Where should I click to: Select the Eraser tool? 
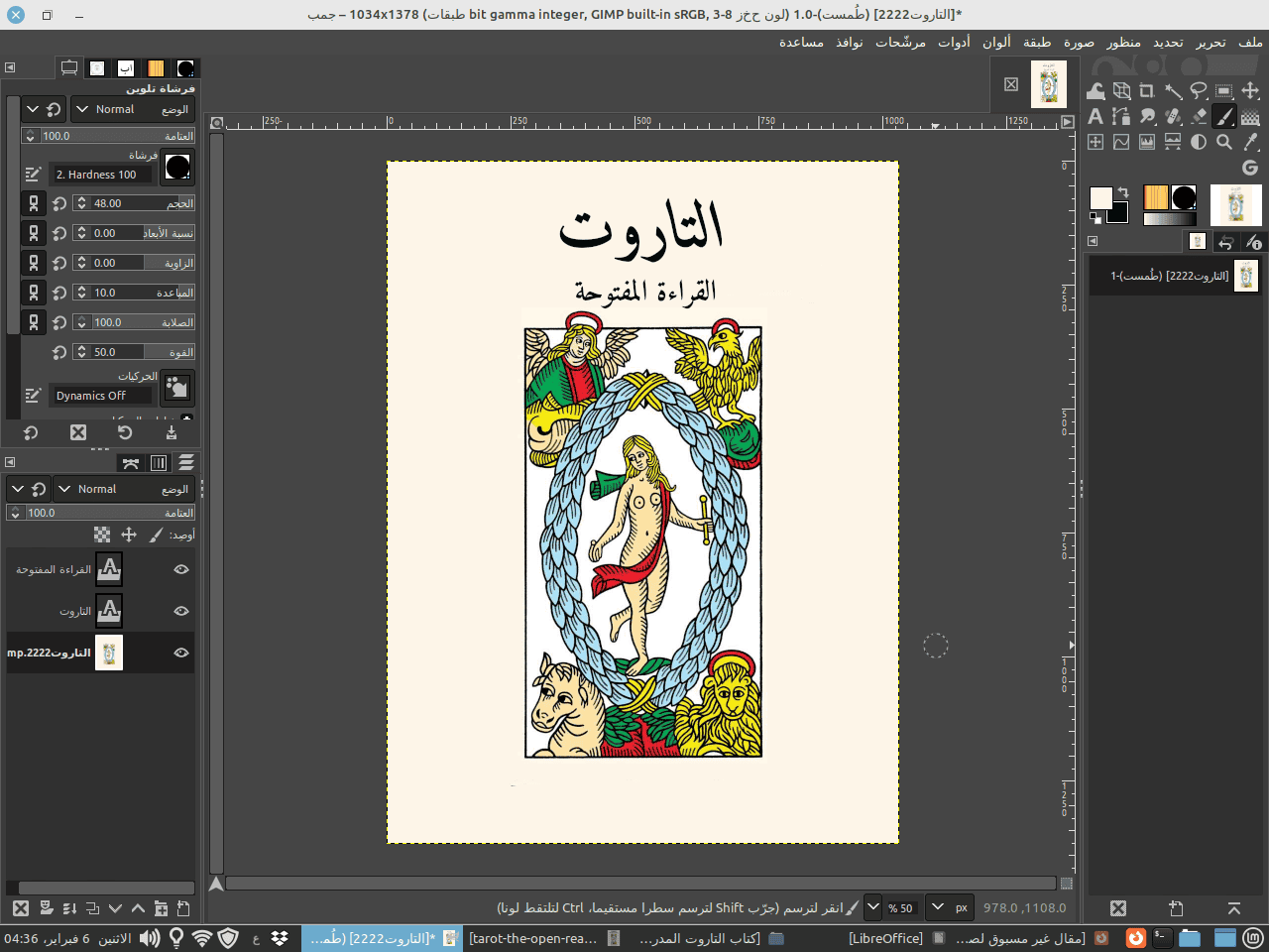tap(1199, 116)
